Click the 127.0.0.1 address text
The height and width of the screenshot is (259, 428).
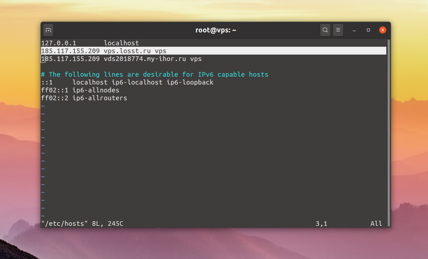coord(59,43)
